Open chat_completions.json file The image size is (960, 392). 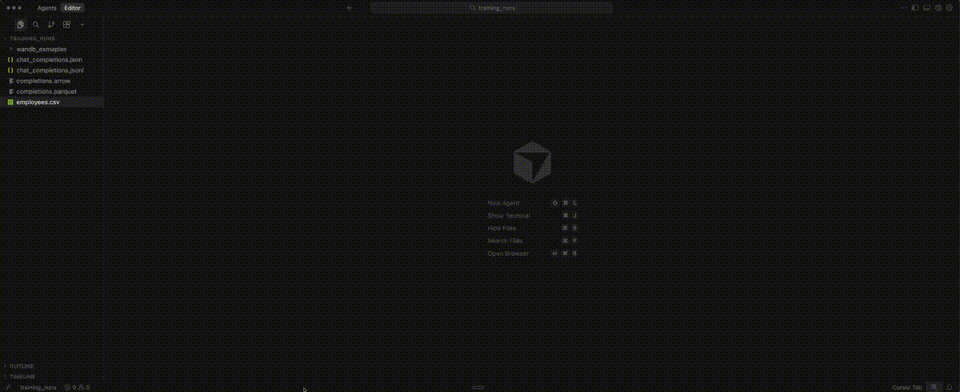52,60
